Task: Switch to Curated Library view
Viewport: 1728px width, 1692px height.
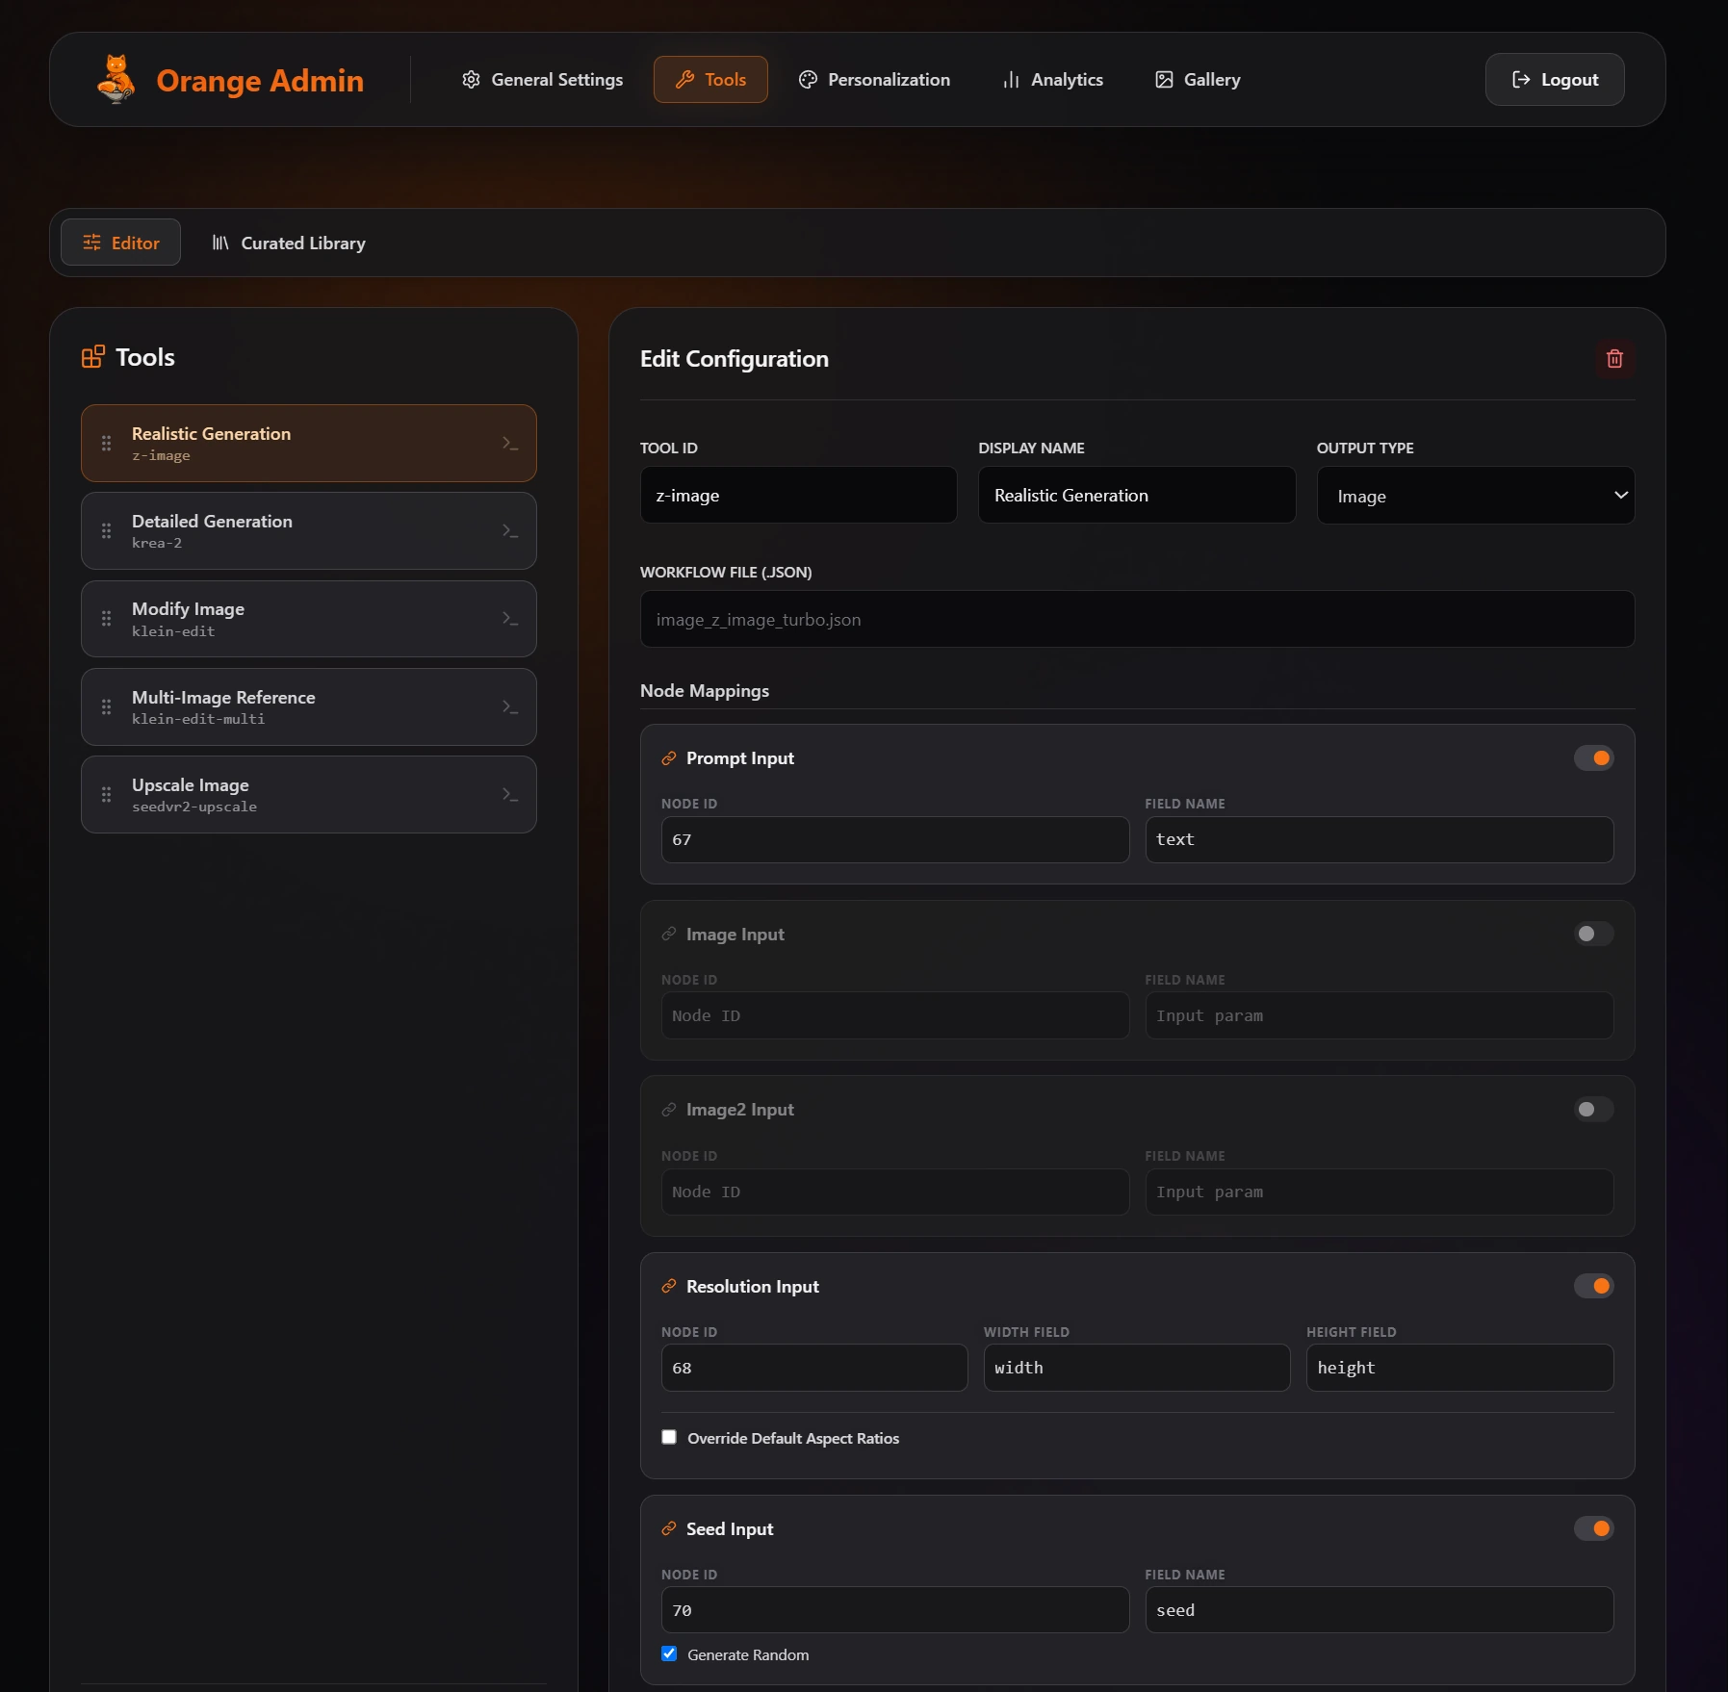Action: [289, 243]
